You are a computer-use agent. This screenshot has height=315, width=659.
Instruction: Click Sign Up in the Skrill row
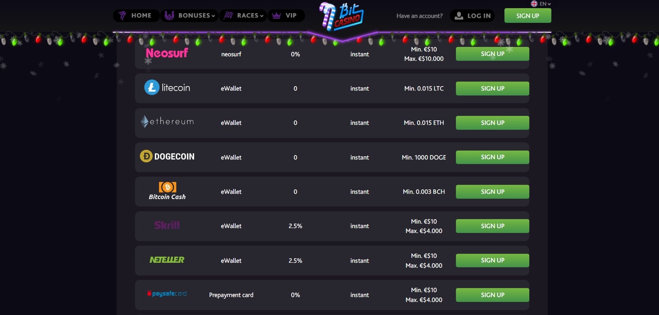pos(492,226)
